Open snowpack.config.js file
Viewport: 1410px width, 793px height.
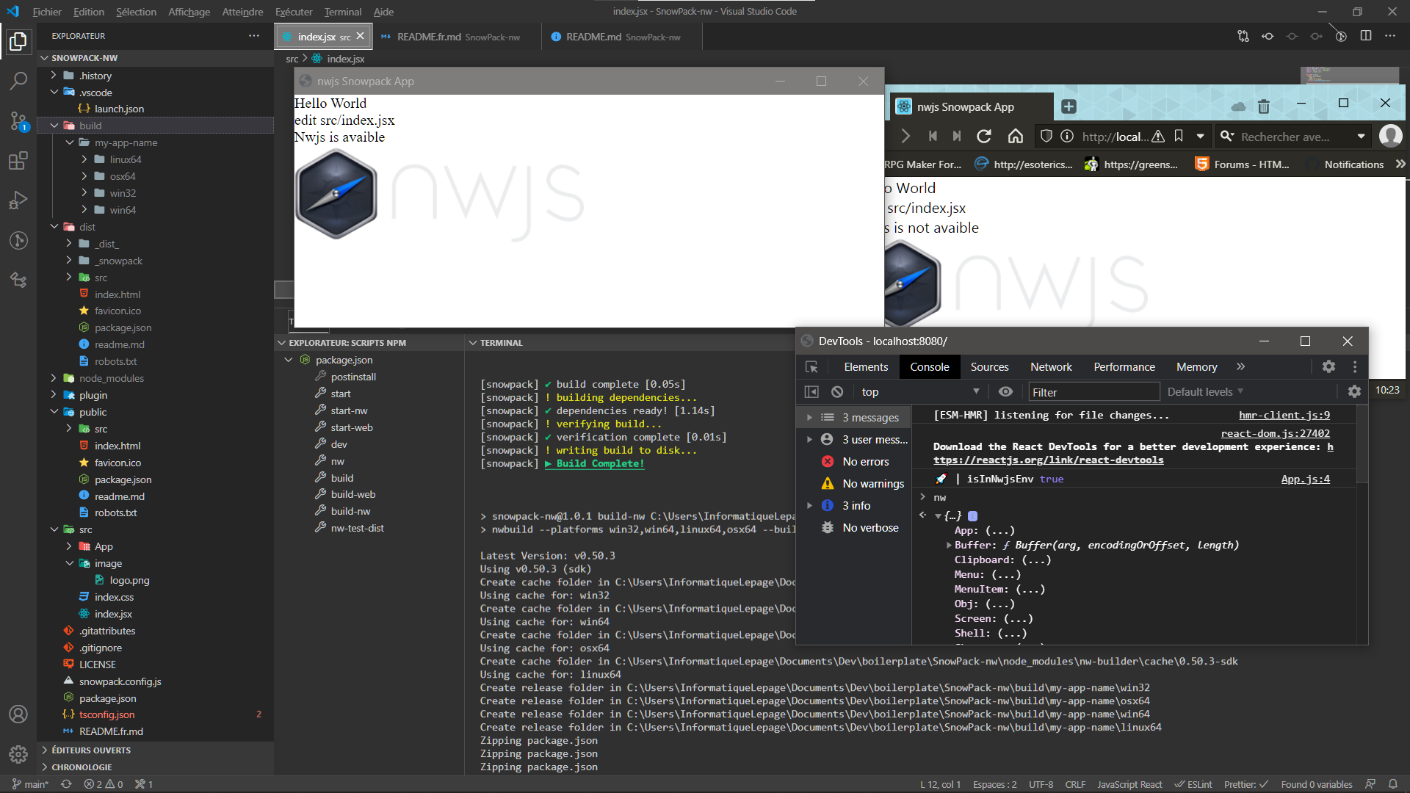tap(120, 682)
